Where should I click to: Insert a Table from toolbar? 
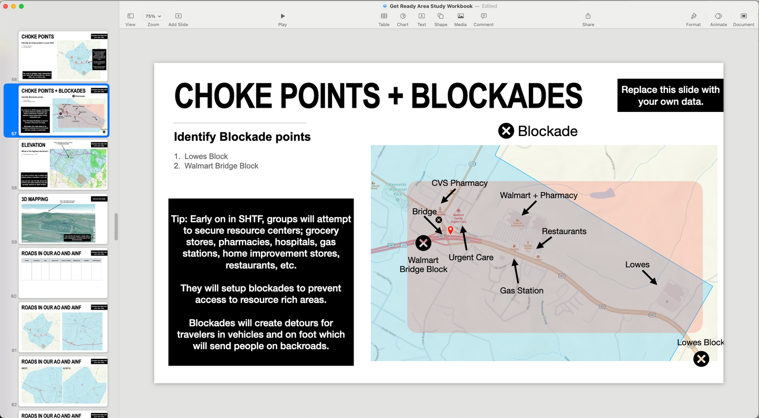(384, 19)
